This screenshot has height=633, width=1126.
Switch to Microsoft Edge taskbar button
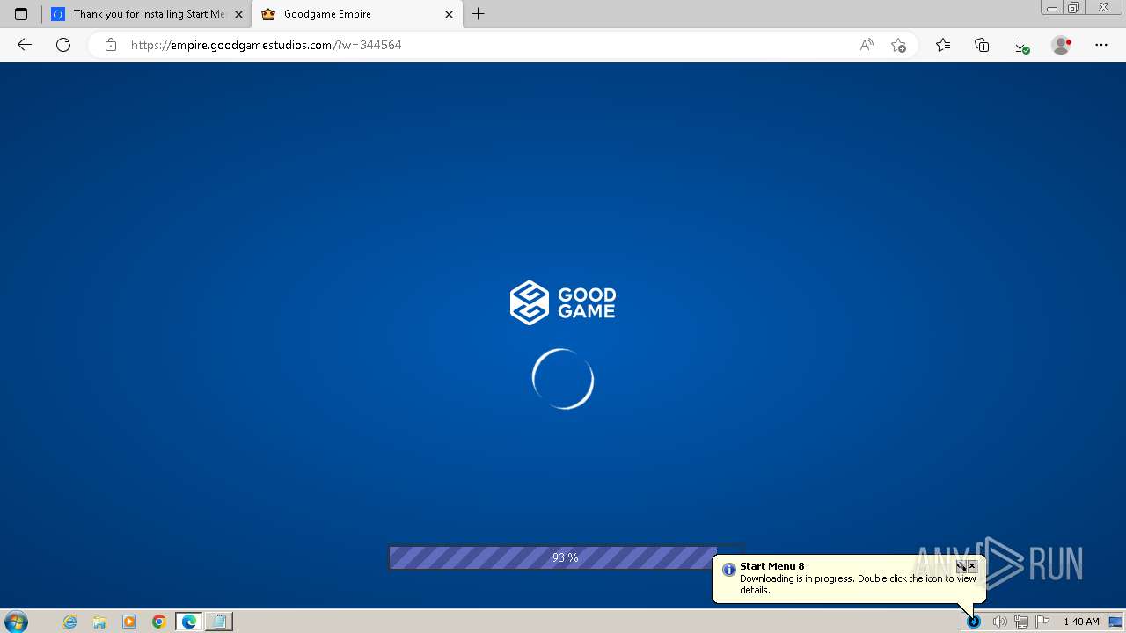[x=189, y=622]
